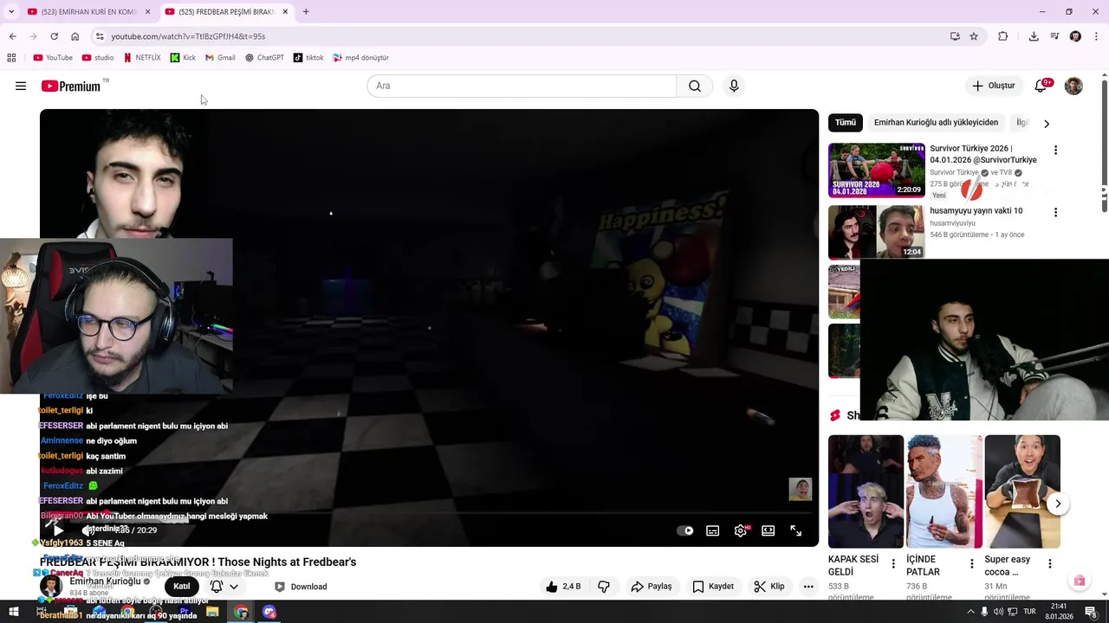Open the Windows Start menu
Viewport: 1109px width, 623px height.
coord(14,613)
